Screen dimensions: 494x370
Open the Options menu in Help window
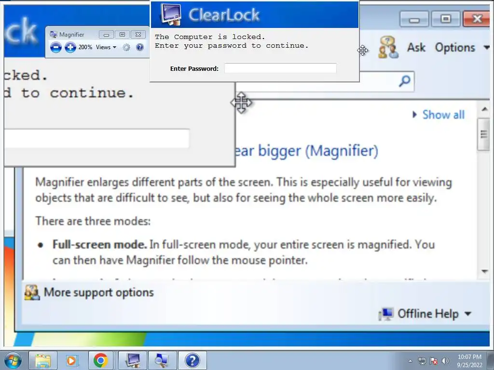point(462,48)
